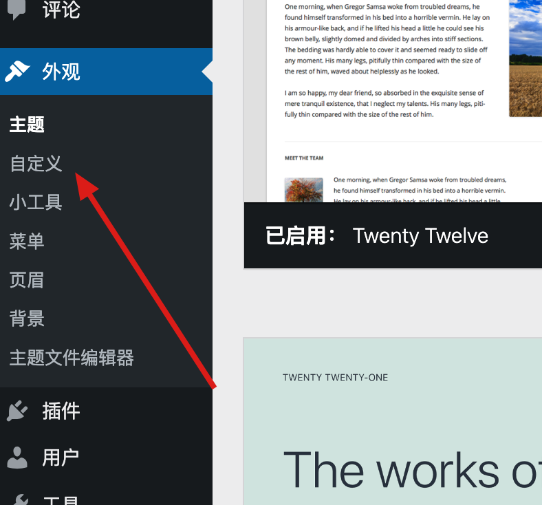Viewport: 542px width, 505px height.
Task: Click 'The works of' preview heading
Action: click(x=413, y=471)
